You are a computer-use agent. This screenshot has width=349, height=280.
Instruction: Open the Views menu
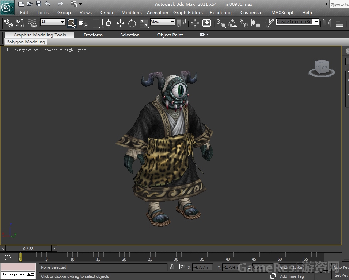click(86, 13)
